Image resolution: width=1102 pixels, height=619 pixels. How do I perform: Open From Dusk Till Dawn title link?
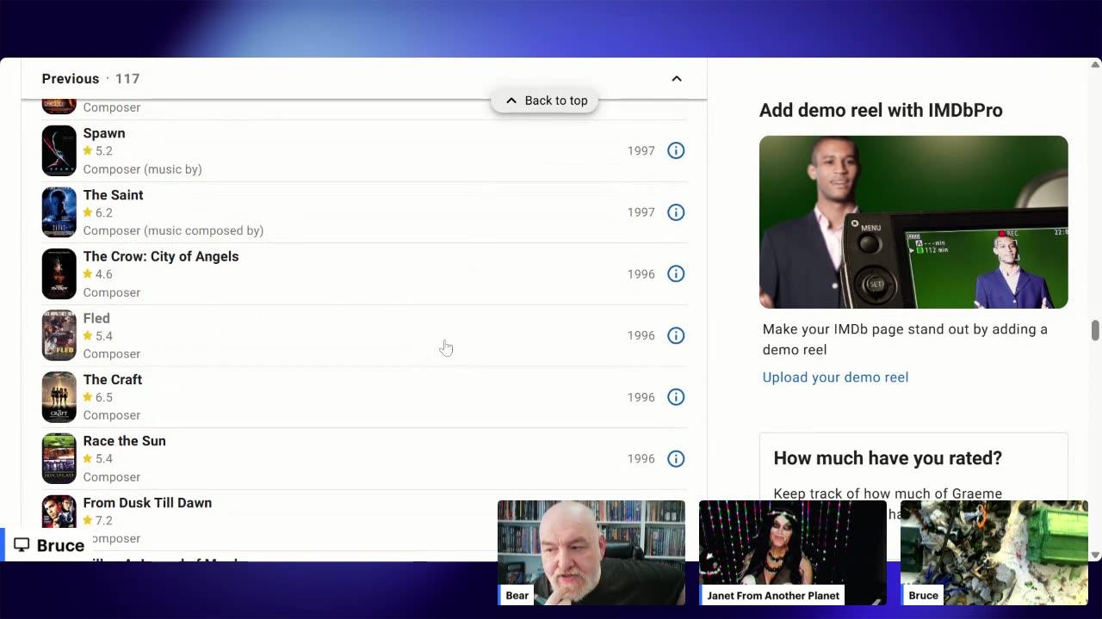[x=147, y=503]
